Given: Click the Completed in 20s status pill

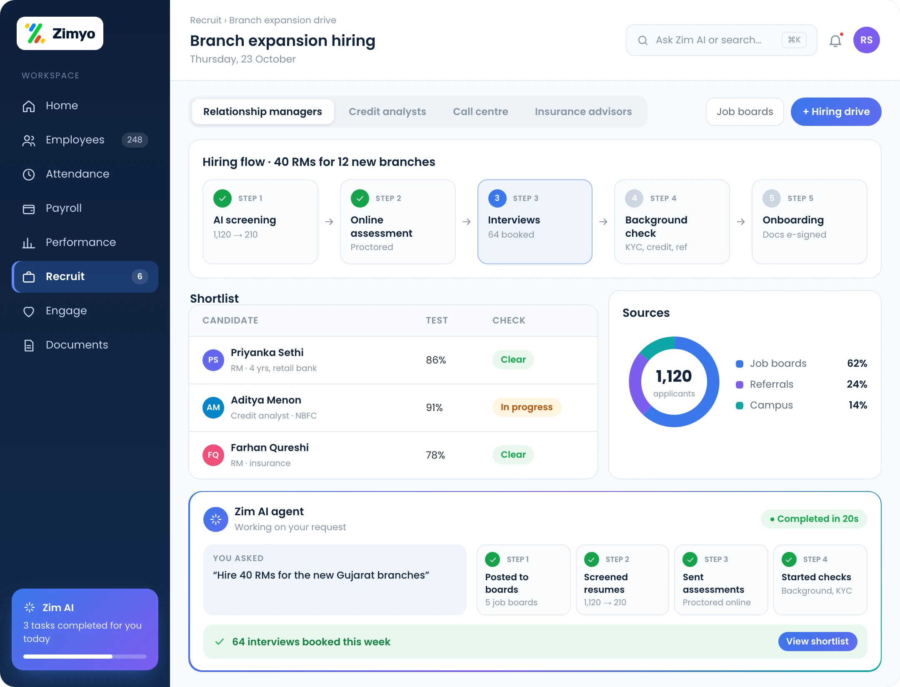Looking at the screenshot, I should 814,519.
